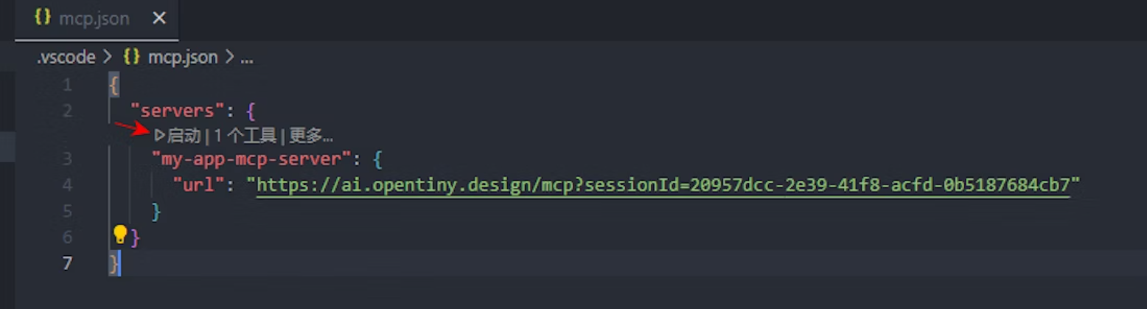Screen dimensions: 1147x309
Task: Click line number 1 in the gutter
Action: [67, 85]
